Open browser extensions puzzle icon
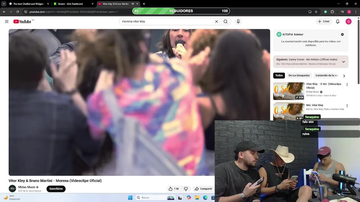The image size is (360, 202). (x=332, y=12)
